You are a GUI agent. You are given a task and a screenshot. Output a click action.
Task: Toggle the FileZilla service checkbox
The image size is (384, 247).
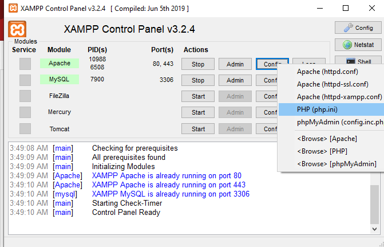(25, 96)
